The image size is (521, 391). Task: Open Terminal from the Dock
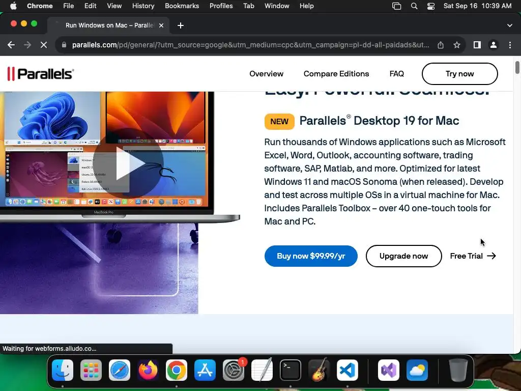point(291,370)
